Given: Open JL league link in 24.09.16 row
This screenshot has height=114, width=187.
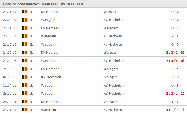Looking at the screenshot, I should tap(31, 53).
